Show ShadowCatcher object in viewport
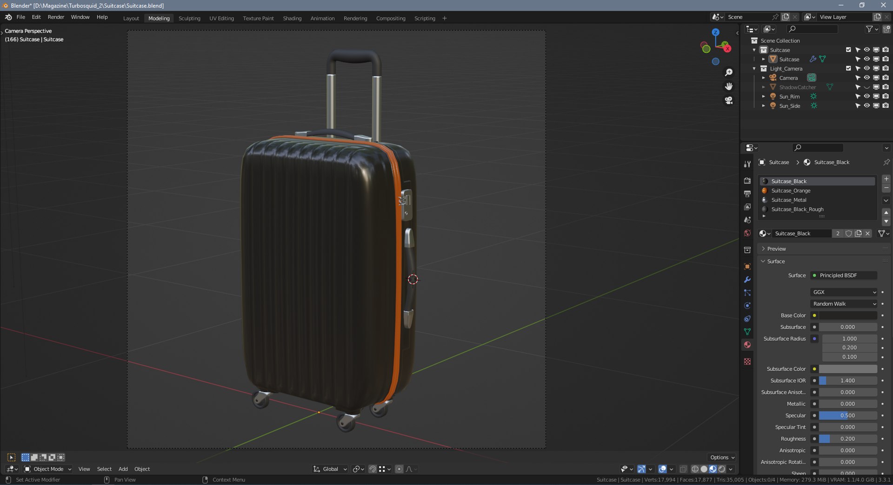This screenshot has width=893, height=485. pos(867,87)
